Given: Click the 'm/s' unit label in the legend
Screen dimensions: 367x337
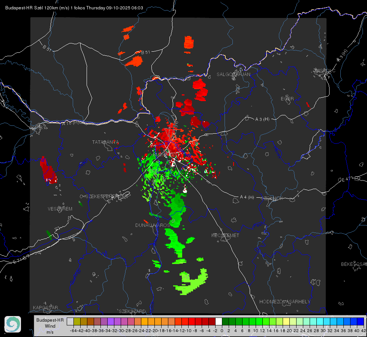Looking at the screenshot, I should pyautogui.click(x=50, y=332).
